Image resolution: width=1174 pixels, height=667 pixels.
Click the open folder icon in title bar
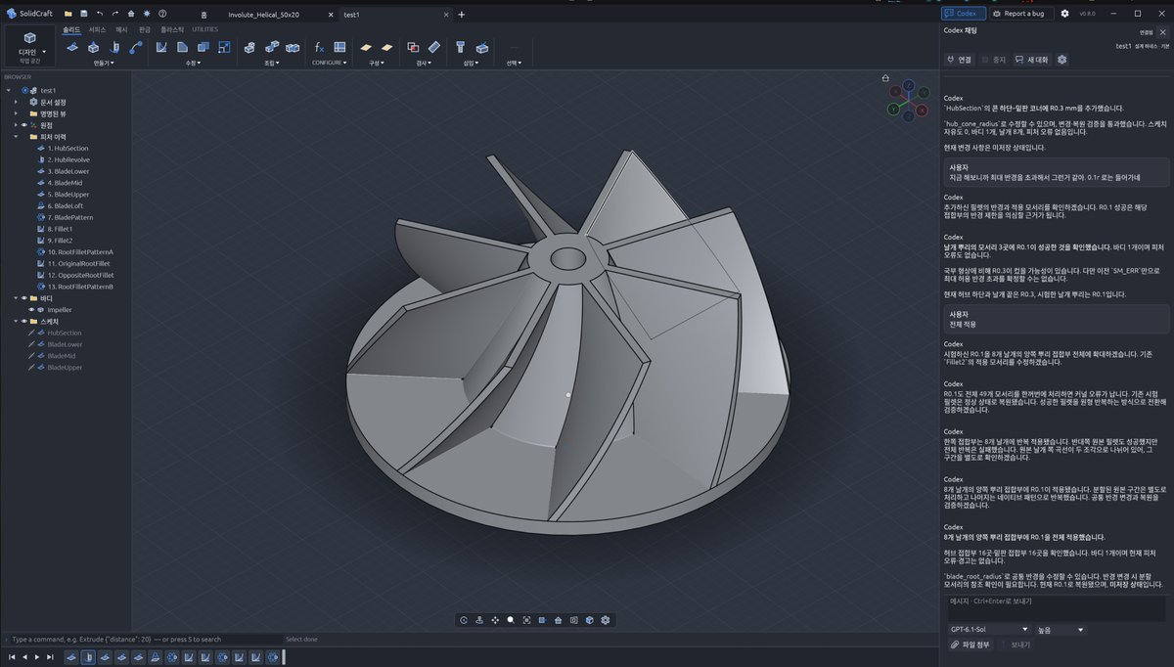tap(68, 15)
